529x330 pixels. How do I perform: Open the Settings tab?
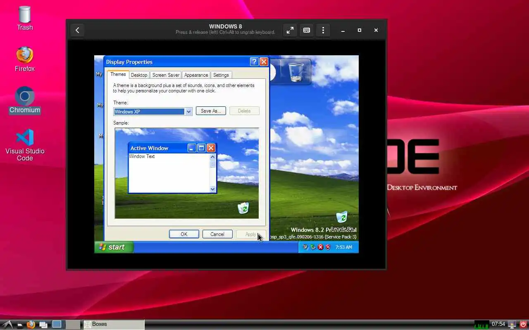221,75
